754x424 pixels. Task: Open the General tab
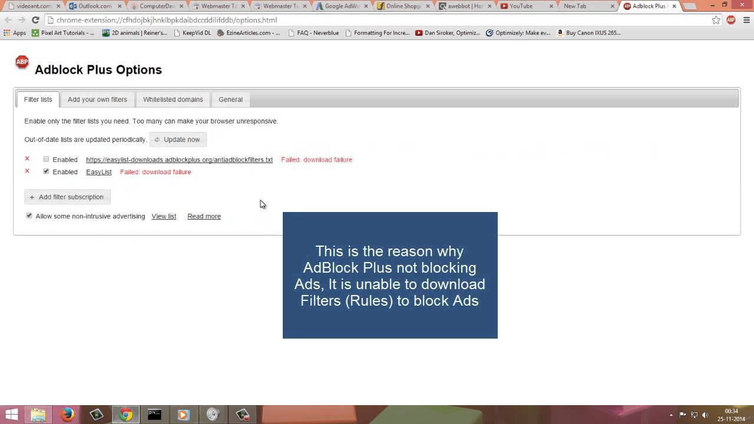pyautogui.click(x=230, y=100)
